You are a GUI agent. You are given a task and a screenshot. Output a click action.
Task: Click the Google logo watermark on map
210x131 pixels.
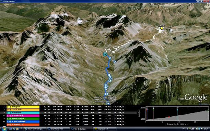(196, 97)
